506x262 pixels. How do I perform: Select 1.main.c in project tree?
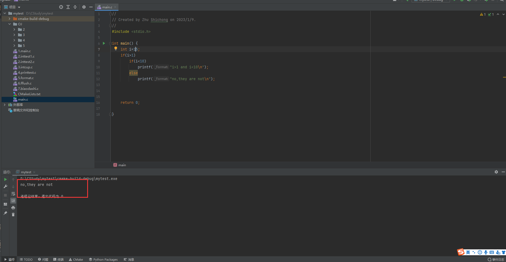(24, 51)
